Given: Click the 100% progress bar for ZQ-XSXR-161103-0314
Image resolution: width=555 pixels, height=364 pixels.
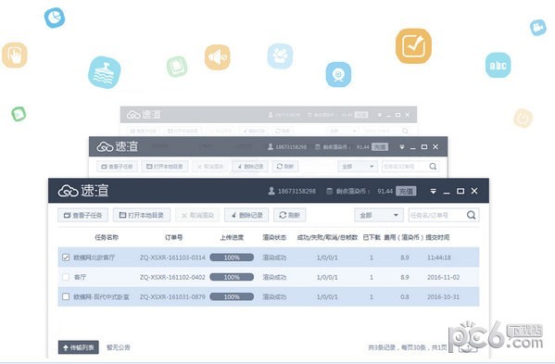Looking at the screenshot, I should click(x=232, y=257).
